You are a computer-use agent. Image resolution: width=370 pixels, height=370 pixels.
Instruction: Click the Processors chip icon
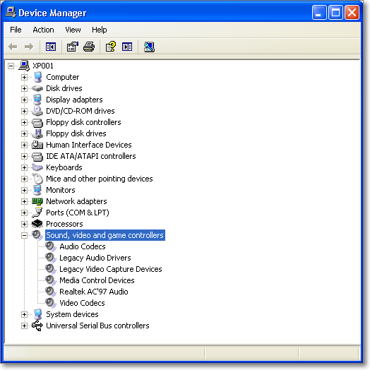click(x=37, y=224)
